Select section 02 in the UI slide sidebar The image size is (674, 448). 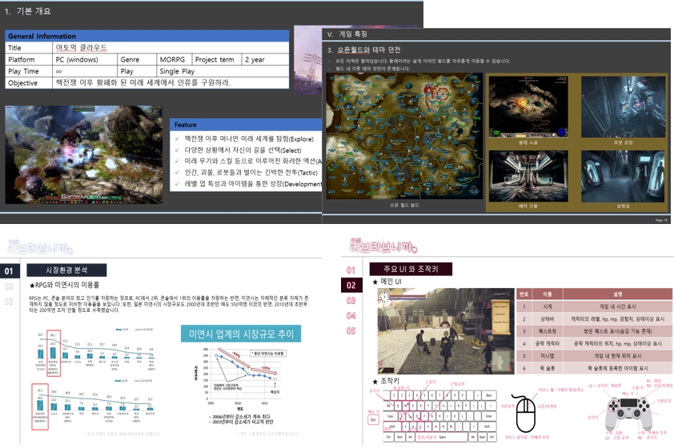[x=351, y=285]
